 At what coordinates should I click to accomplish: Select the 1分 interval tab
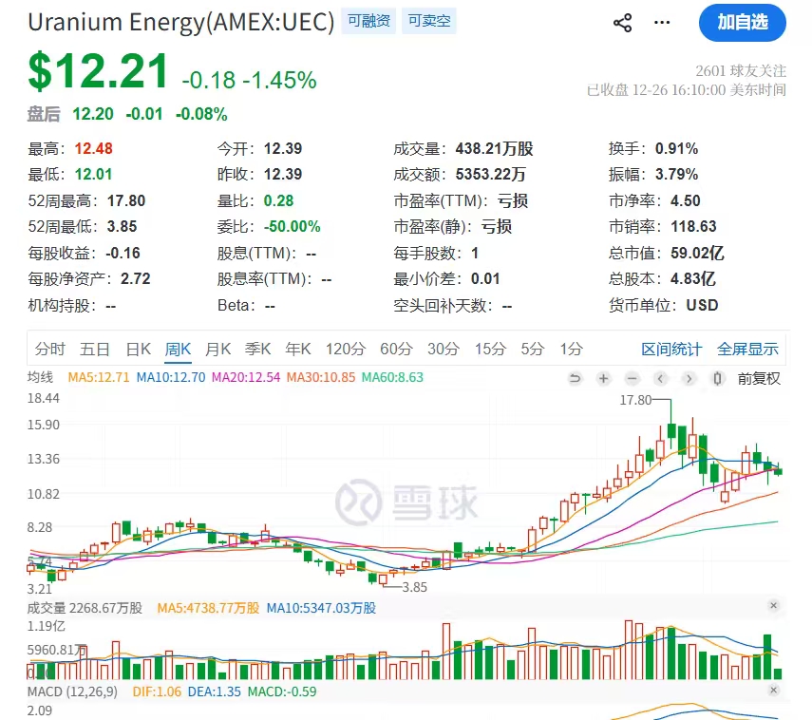[x=571, y=350]
